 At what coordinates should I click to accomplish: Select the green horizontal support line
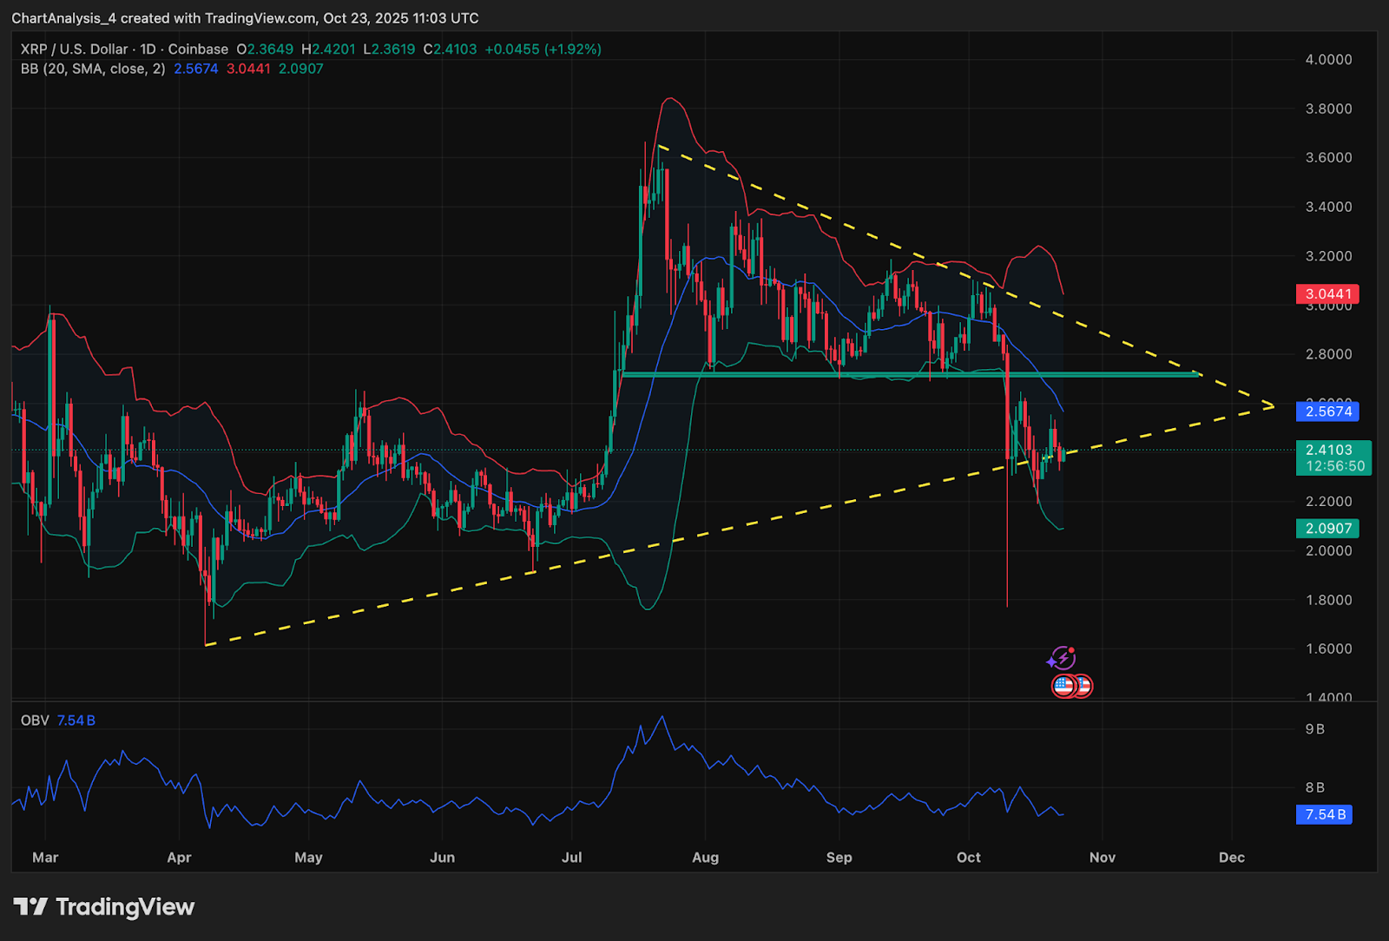click(x=868, y=375)
